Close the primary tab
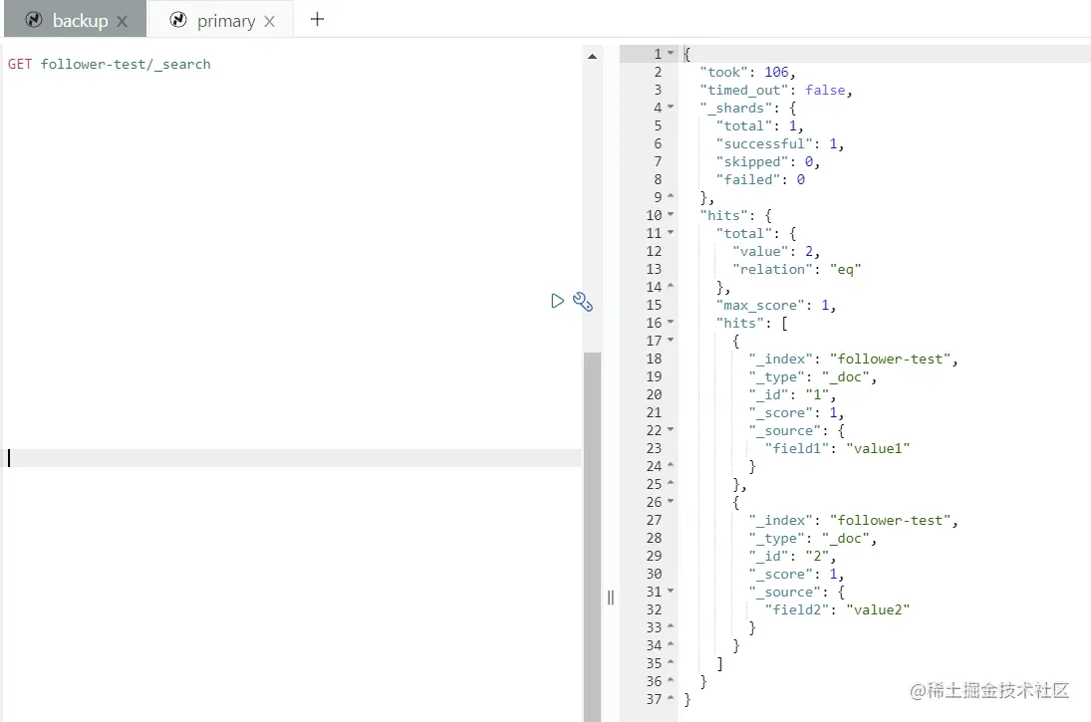The width and height of the screenshot is (1091, 722). tap(269, 22)
